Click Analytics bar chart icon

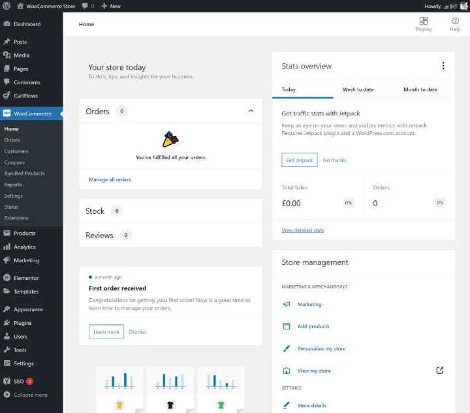pos(7,247)
